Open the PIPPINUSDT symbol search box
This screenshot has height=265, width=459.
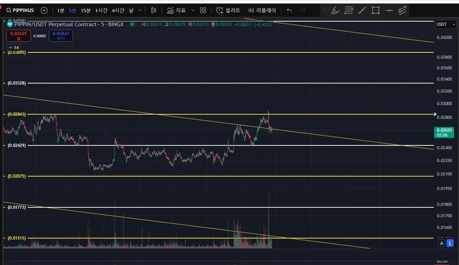pyautogui.click(x=20, y=10)
